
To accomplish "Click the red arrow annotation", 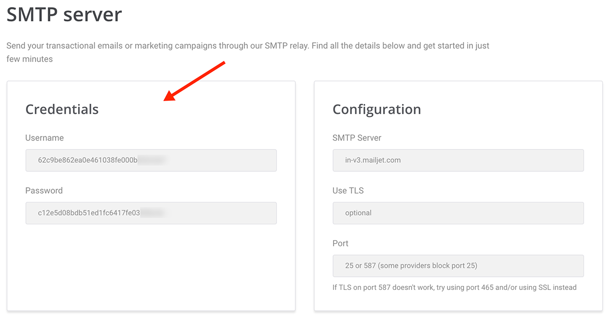I will (x=195, y=81).
